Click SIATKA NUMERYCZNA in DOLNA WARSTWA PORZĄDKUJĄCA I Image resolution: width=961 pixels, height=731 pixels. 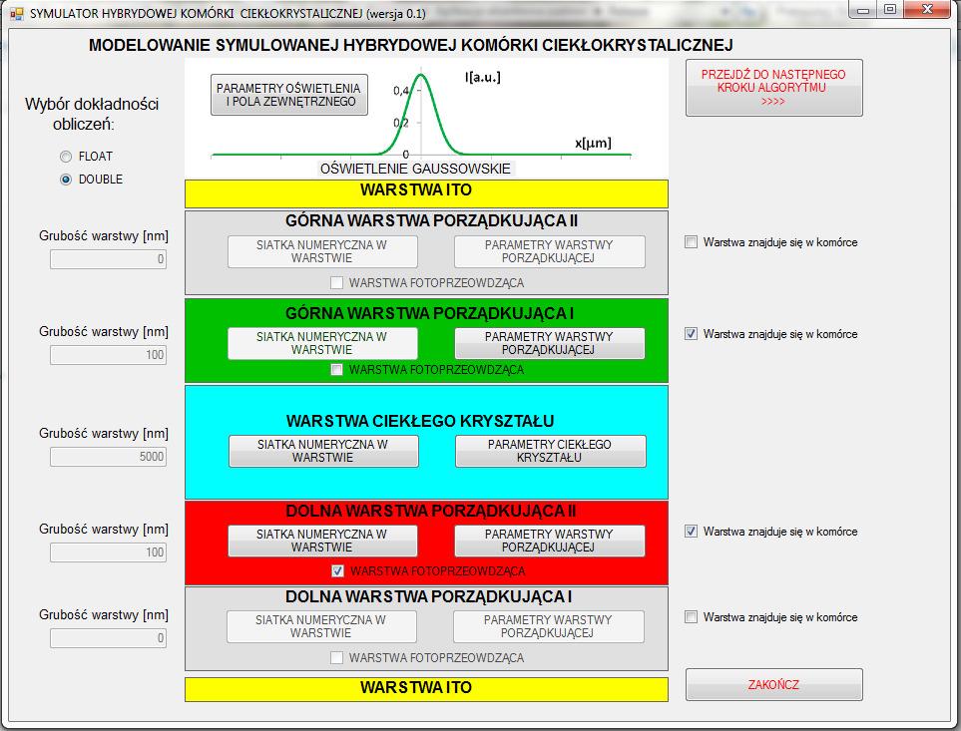click(321, 626)
